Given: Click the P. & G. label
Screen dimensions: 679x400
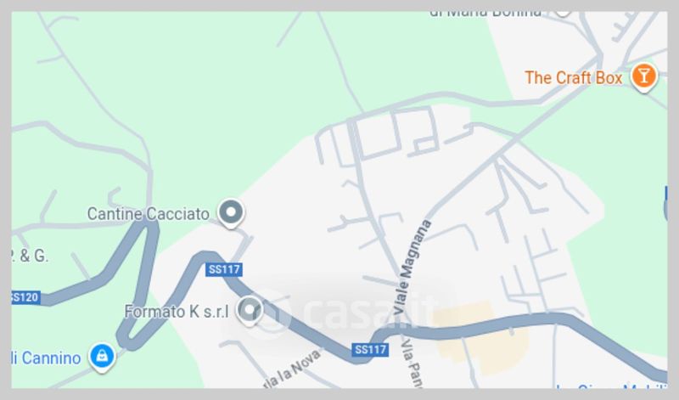Looking at the screenshot, I should point(30,256).
